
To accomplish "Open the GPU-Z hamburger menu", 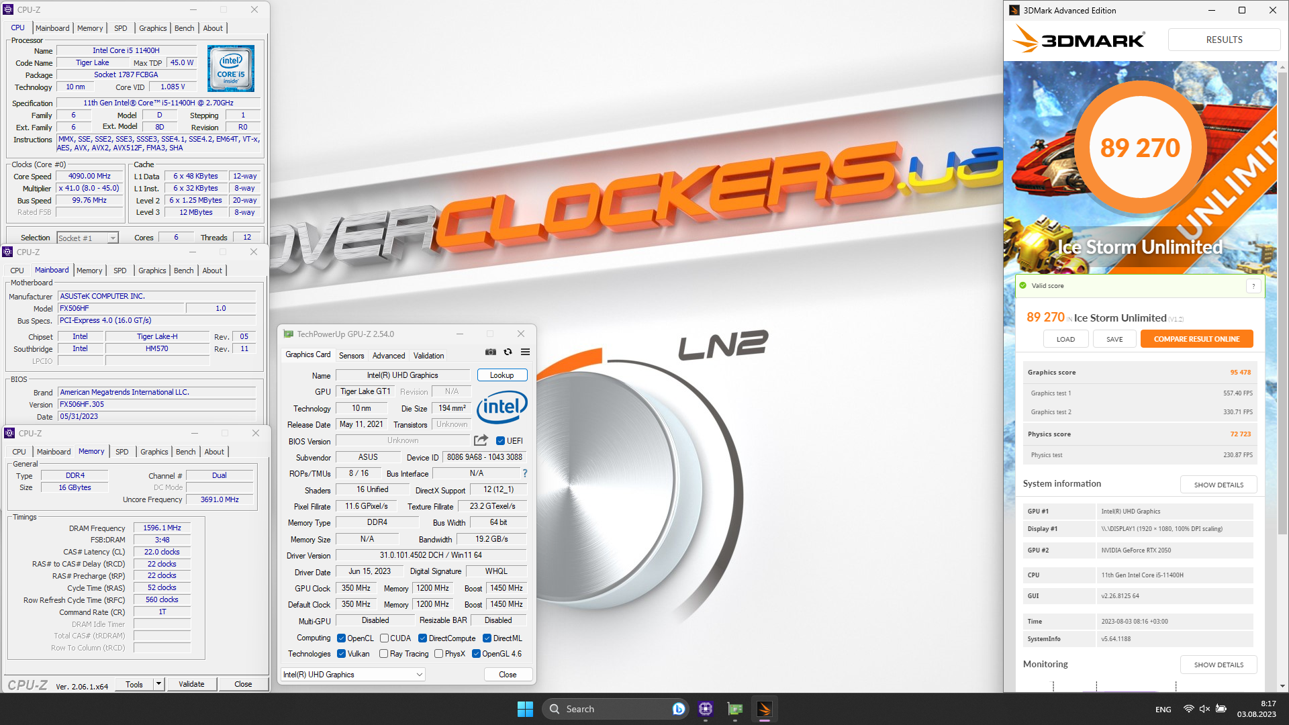I will pos(526,352).
